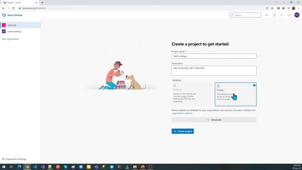Select the fastturtle organization

click(20, 25)
